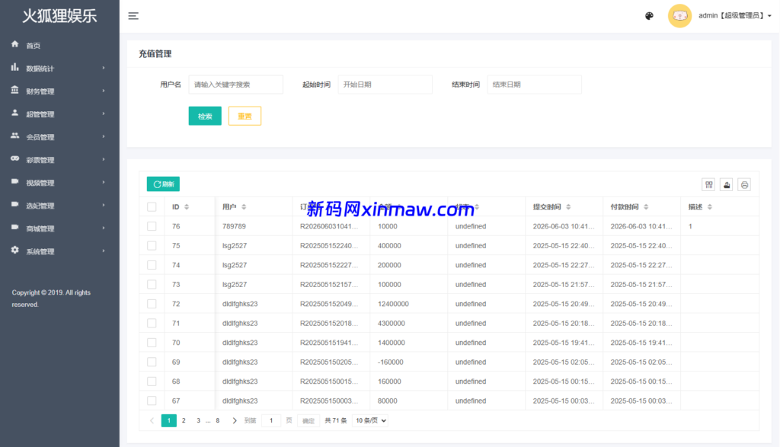Collapse the sidebar with the hamburger icon
This screenshot has height=447, width=780.
[x=133, y=16]
